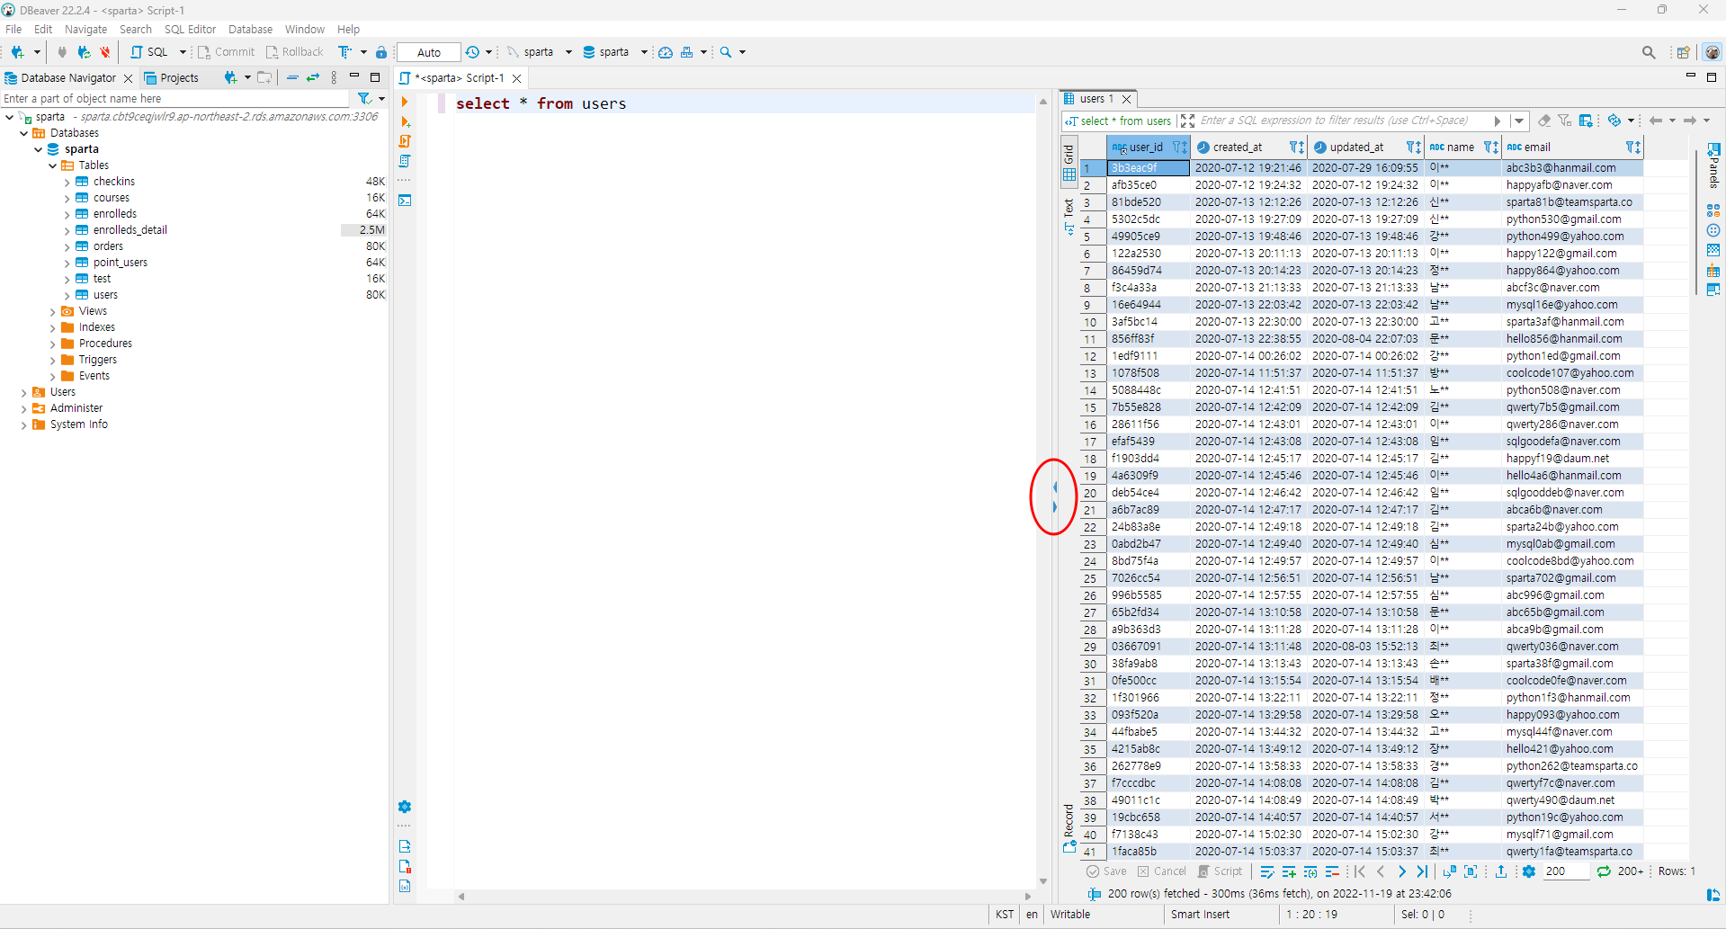Click the eraser icon to remove filters
The width and height of the screenshot is (1726, 929).
point(1544,121)
